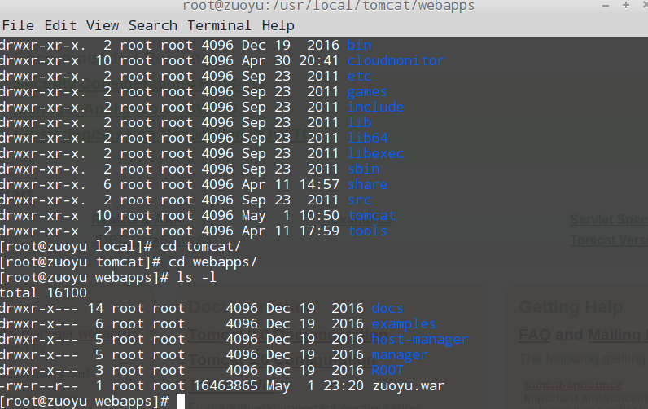The height and width of the screenshot is (409, 648).
Task: Click the ROOT directory name
Action: pyautogui.click(x=387, y=370)
